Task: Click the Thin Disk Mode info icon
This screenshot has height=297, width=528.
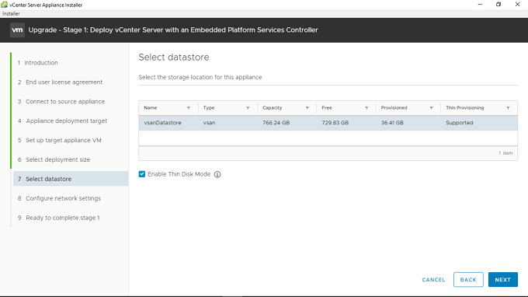Action: [217, 174]
